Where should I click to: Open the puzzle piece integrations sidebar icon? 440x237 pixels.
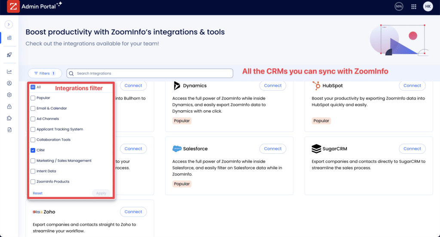9,118
